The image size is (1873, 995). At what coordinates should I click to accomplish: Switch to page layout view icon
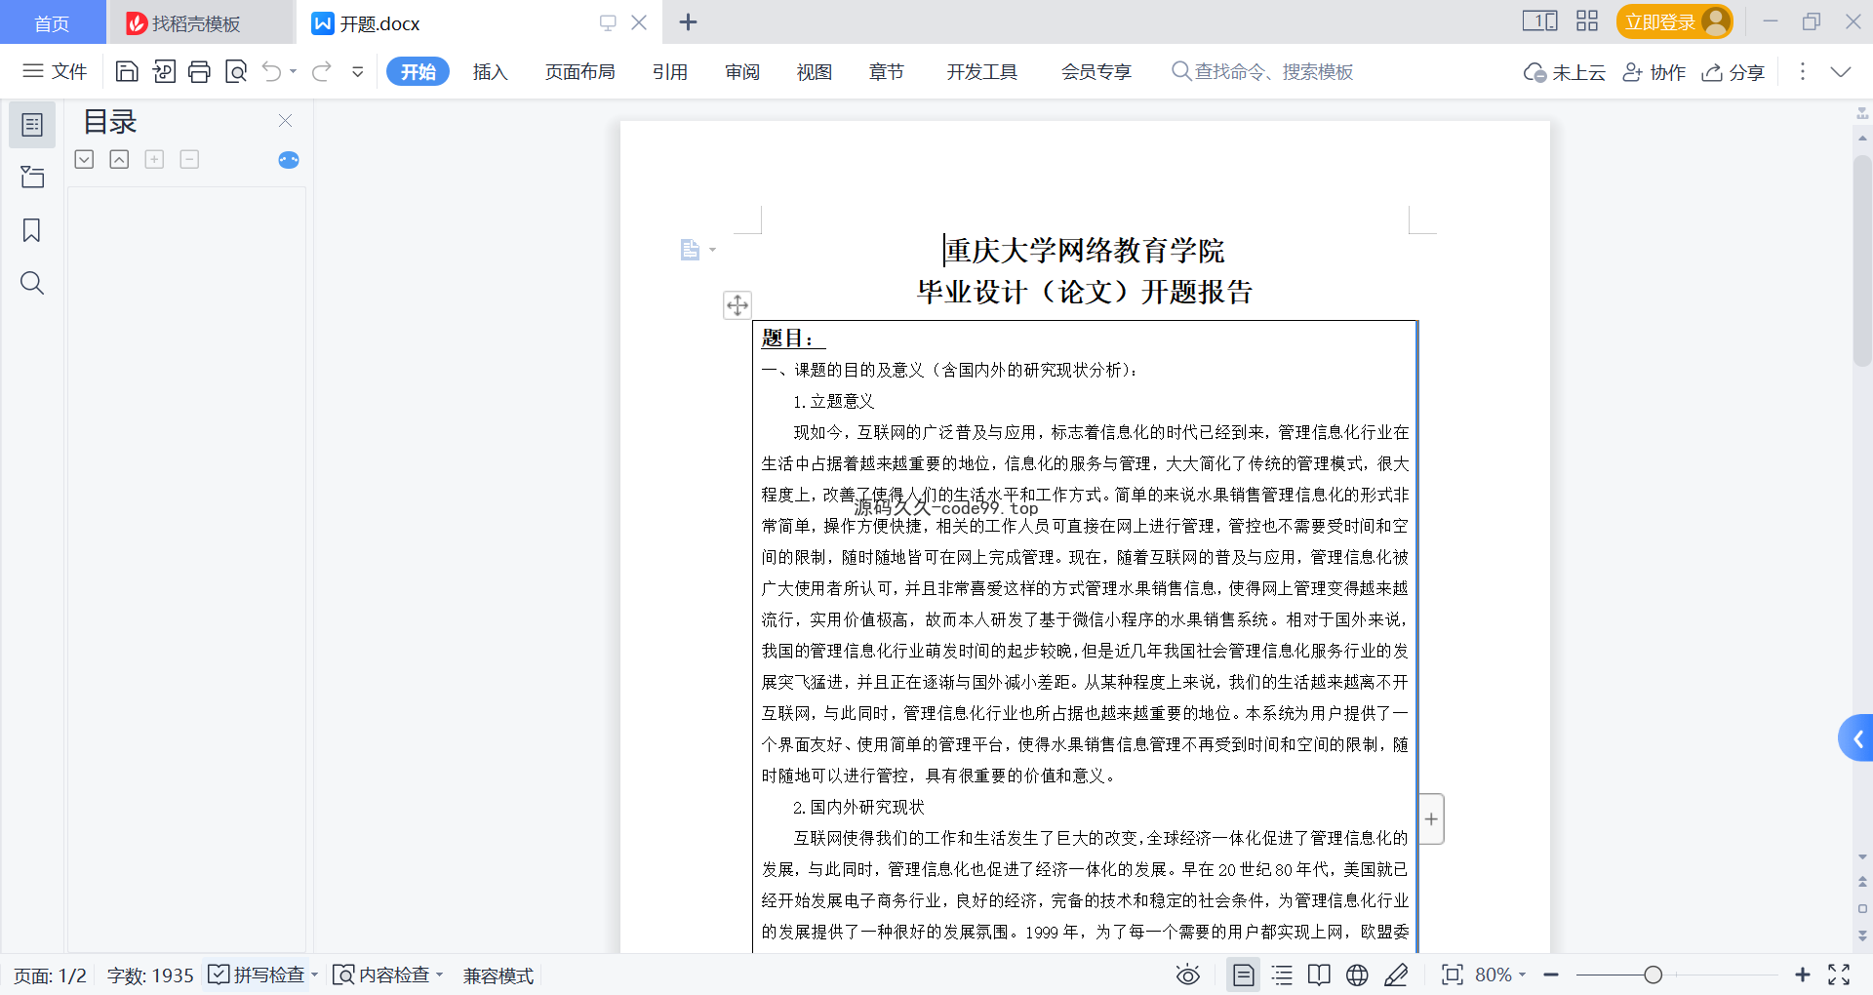pyautogui.click(x=1243, y=975)
